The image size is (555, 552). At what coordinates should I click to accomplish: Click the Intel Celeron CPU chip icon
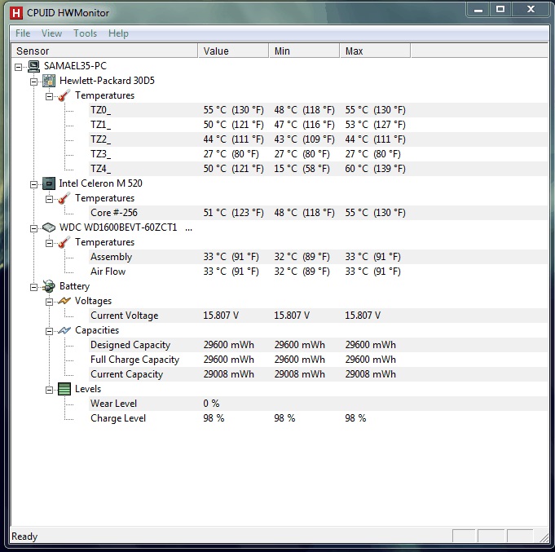(x=49, y=183)
